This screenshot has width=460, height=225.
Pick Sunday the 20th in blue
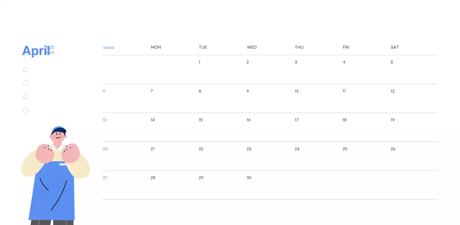(x=105, y=149)
